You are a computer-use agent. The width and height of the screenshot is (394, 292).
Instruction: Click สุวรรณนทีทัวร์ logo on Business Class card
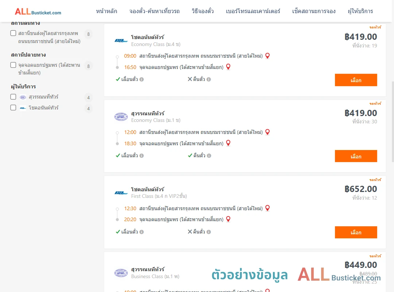121,273
